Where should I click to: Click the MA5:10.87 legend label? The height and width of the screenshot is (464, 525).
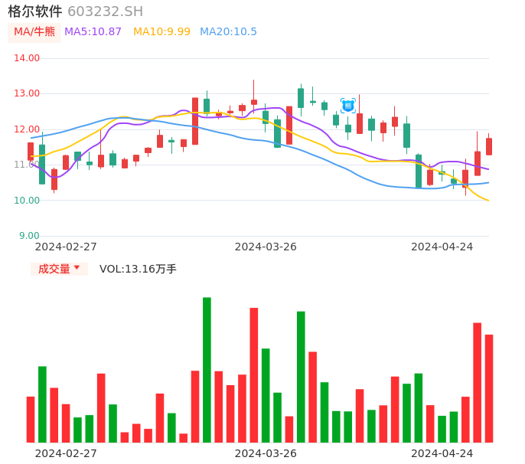pos(93,32)
